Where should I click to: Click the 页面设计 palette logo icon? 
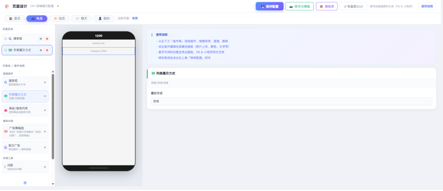pos(7,6)
